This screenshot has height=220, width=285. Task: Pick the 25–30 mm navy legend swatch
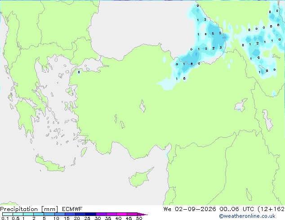(91, 214)
